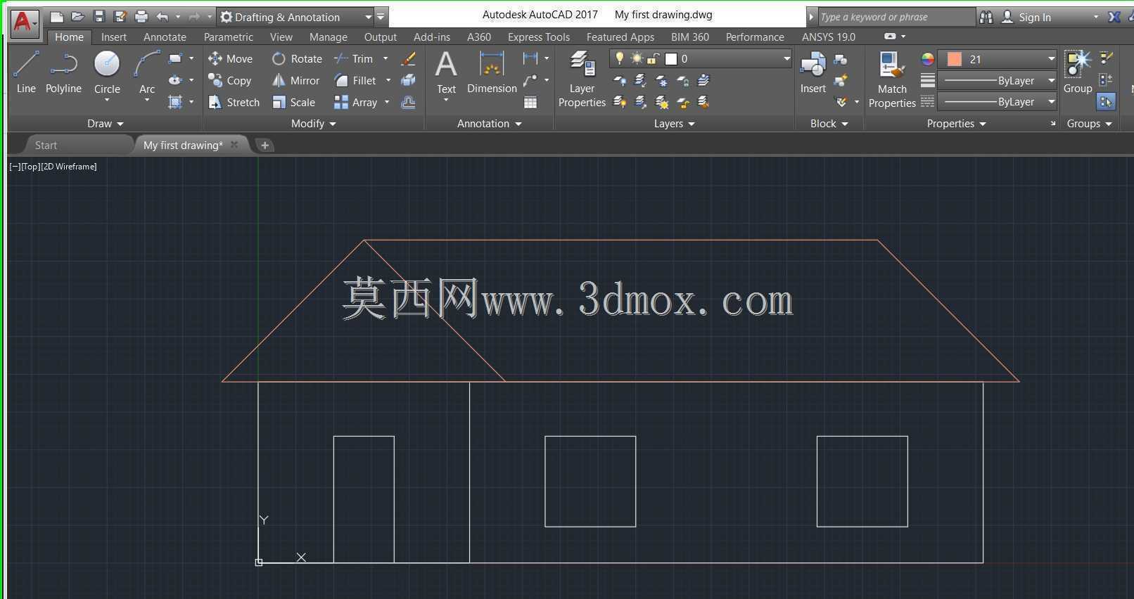The height and width of the screenshot is (599, 1134).
Task: Open the ANSYS 19.0 tab
Action: [829, 37]
